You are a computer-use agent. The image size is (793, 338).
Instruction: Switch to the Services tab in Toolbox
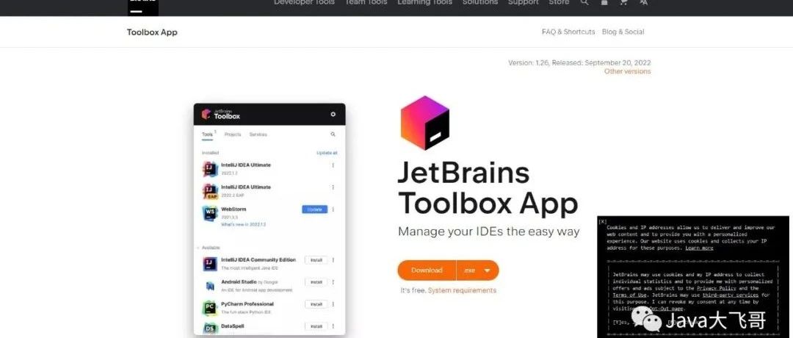pos(258,134)
